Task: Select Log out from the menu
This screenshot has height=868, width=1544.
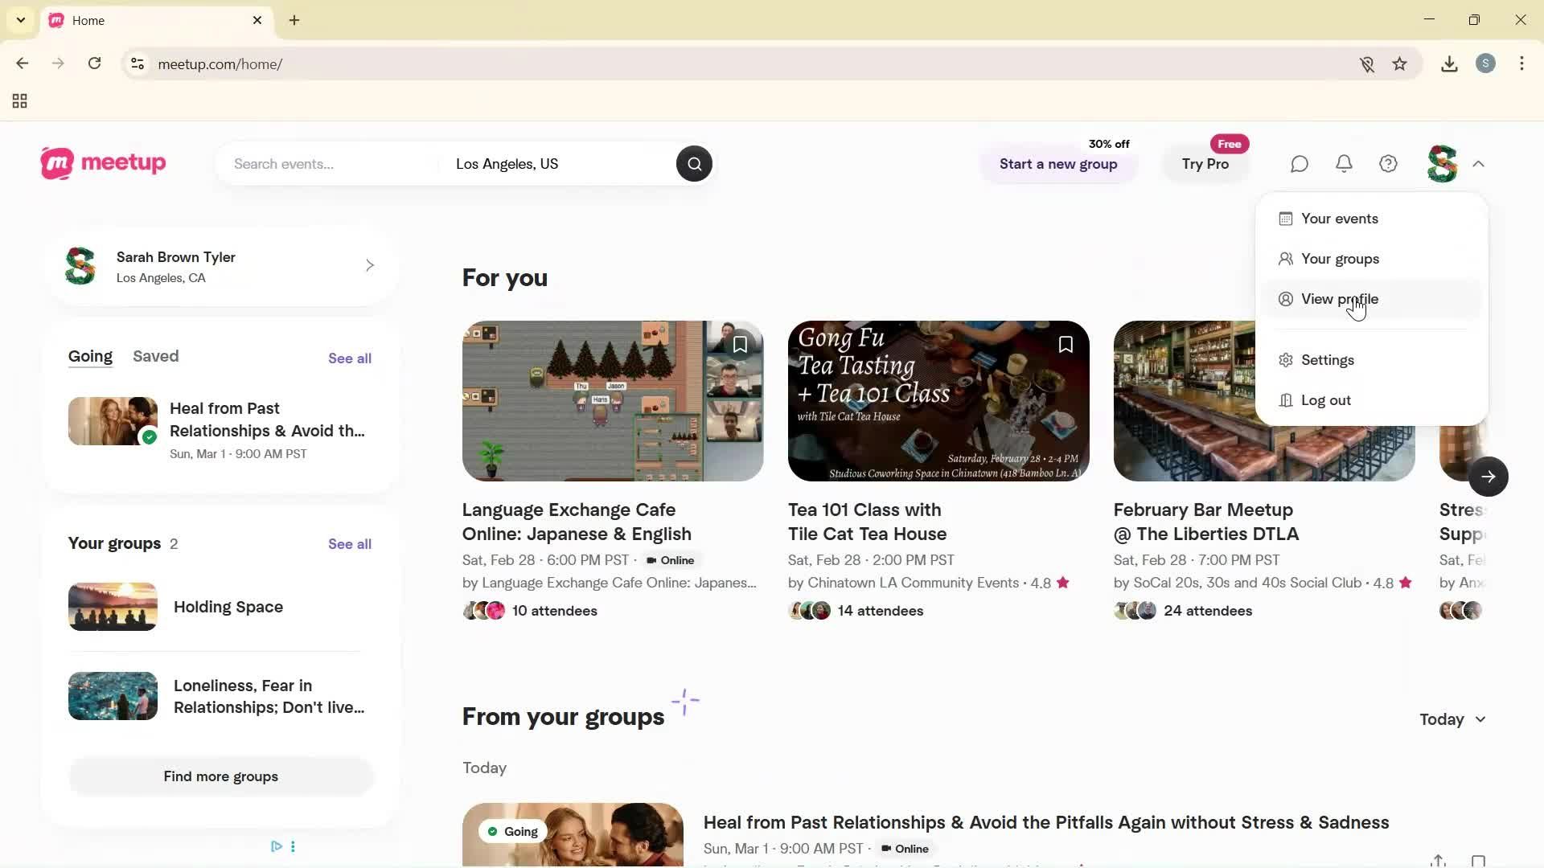Action: [x=1325, y=399]
